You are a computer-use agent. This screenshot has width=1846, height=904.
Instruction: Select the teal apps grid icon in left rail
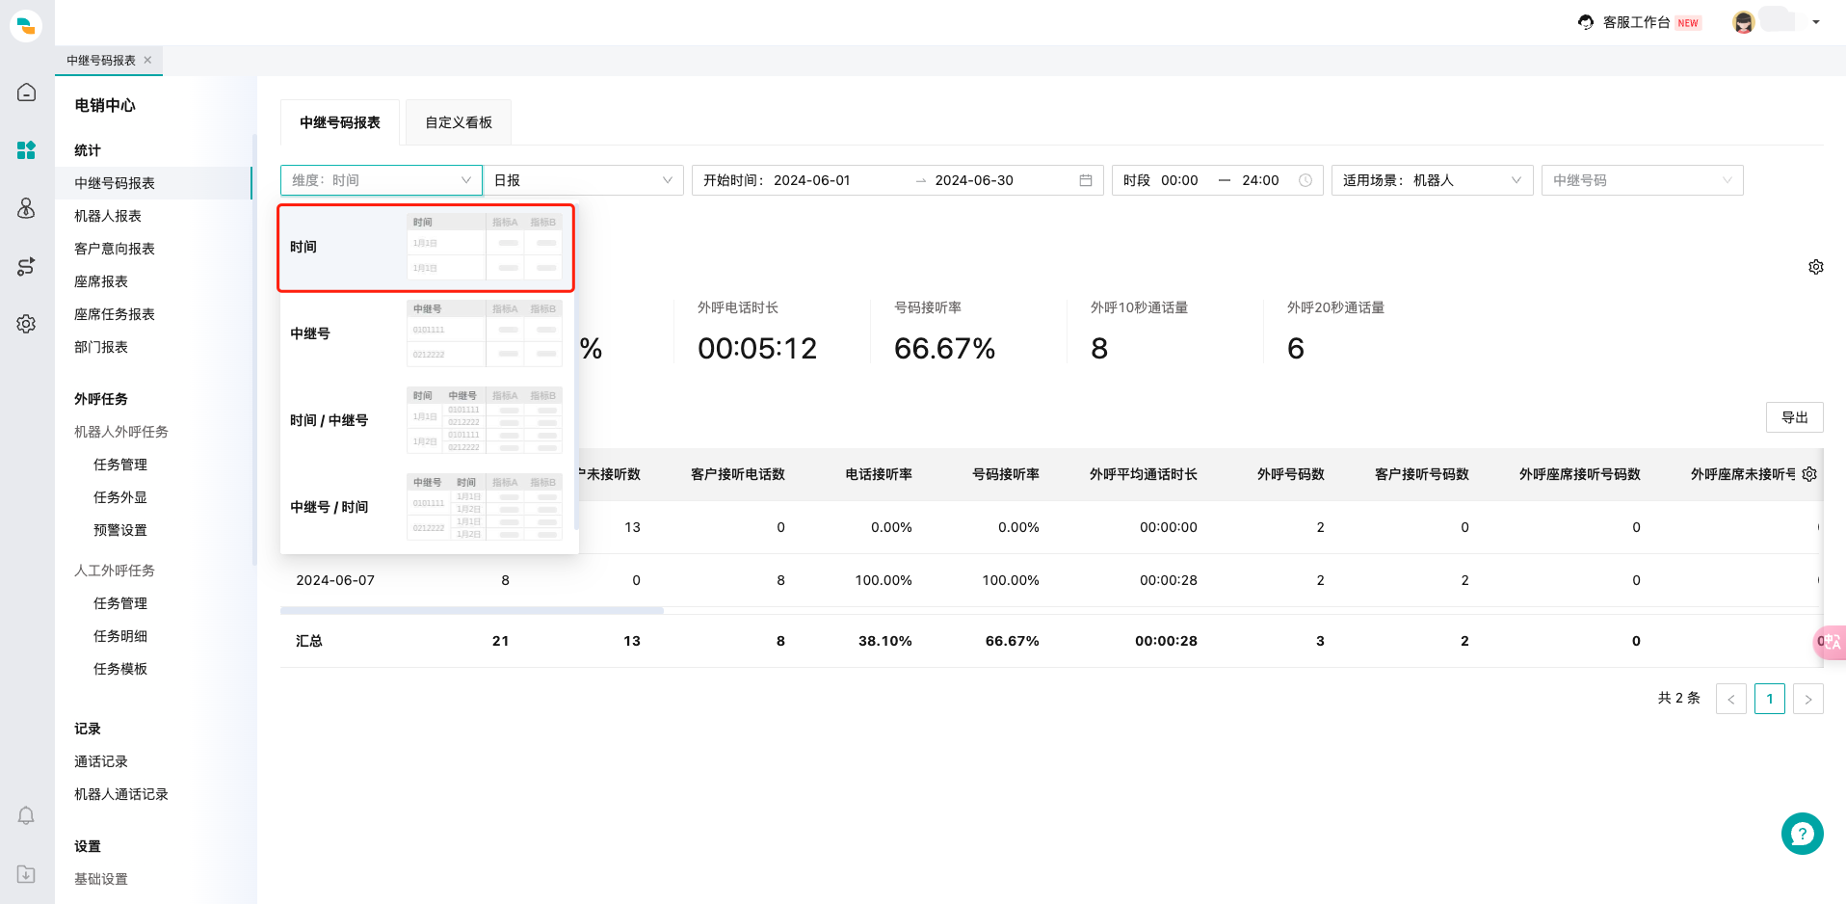(x=26, y=150)
